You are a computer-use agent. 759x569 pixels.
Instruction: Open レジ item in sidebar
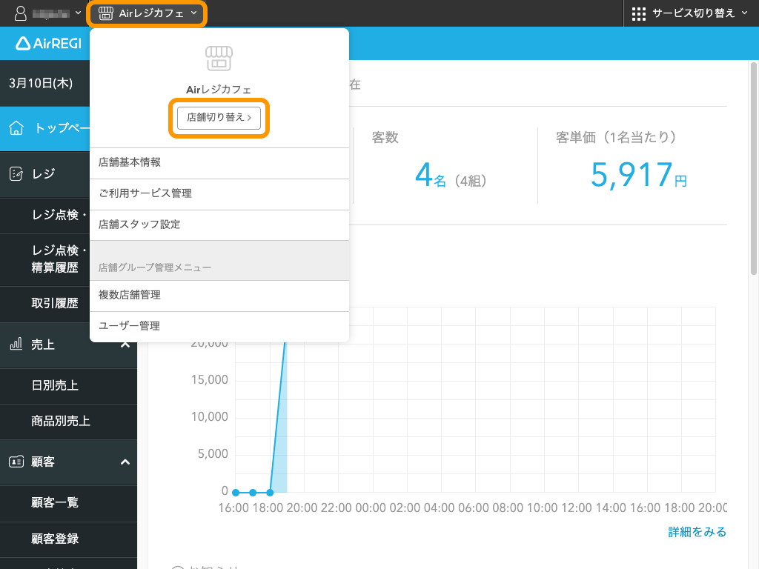click(45, 173)
